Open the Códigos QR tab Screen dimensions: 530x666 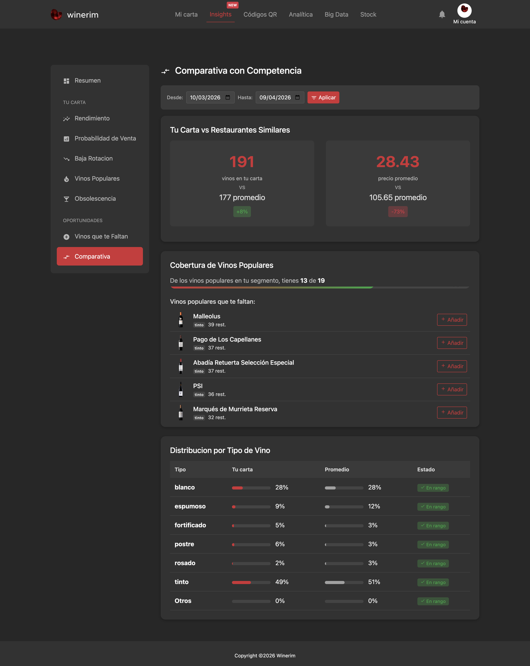[x=260, y=14]
